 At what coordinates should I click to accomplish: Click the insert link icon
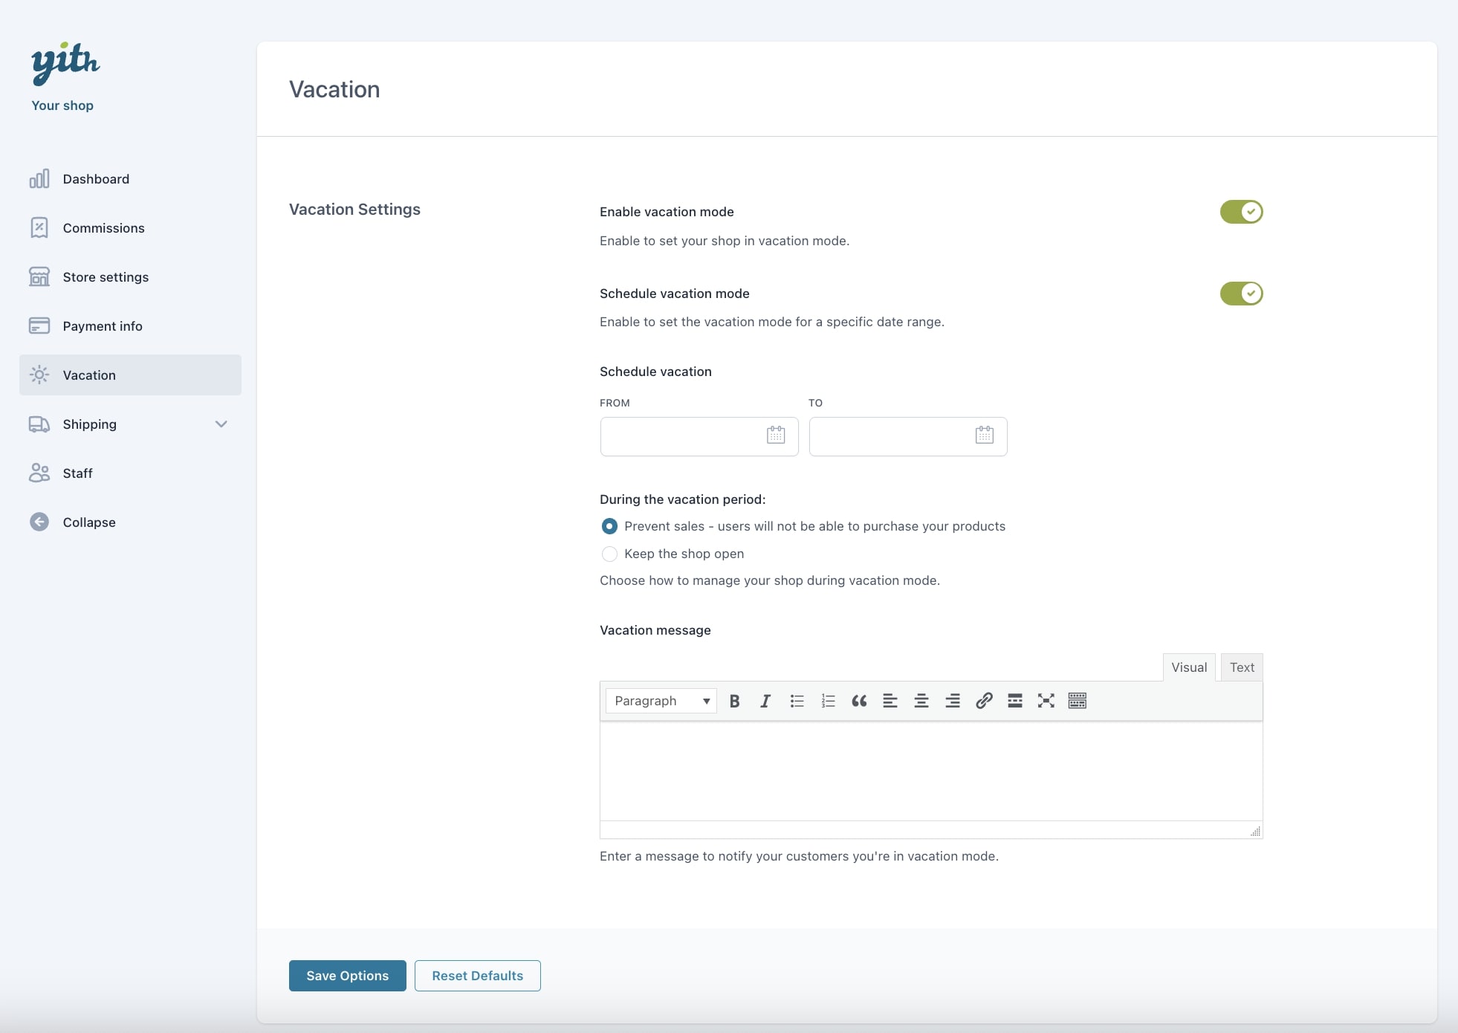(984, 701)
